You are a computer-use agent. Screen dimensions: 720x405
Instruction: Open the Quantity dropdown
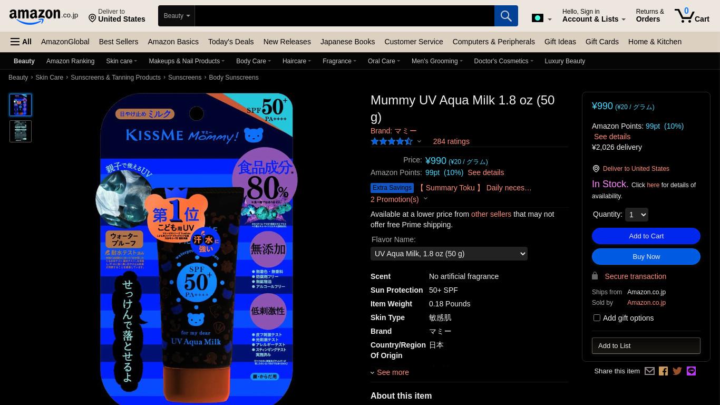click(x=636, y=215)
